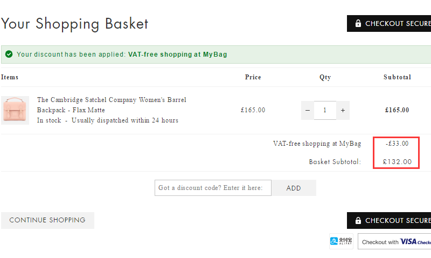Click the lock icon in bottom checkout button
The width and height of the screenshot is (431, 258).
coord(358,221)
